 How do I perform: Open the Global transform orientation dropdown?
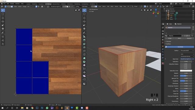136,6
